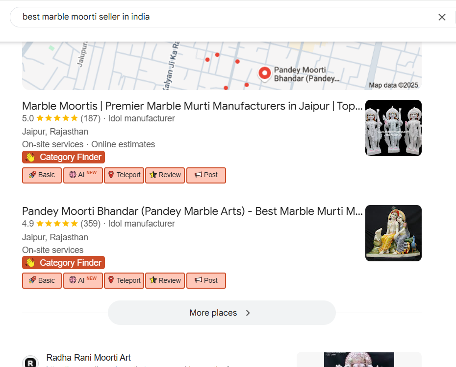Open Marble Moortis Premier Manufacturers listing title
Screen dimensions: 456x367
192,106
